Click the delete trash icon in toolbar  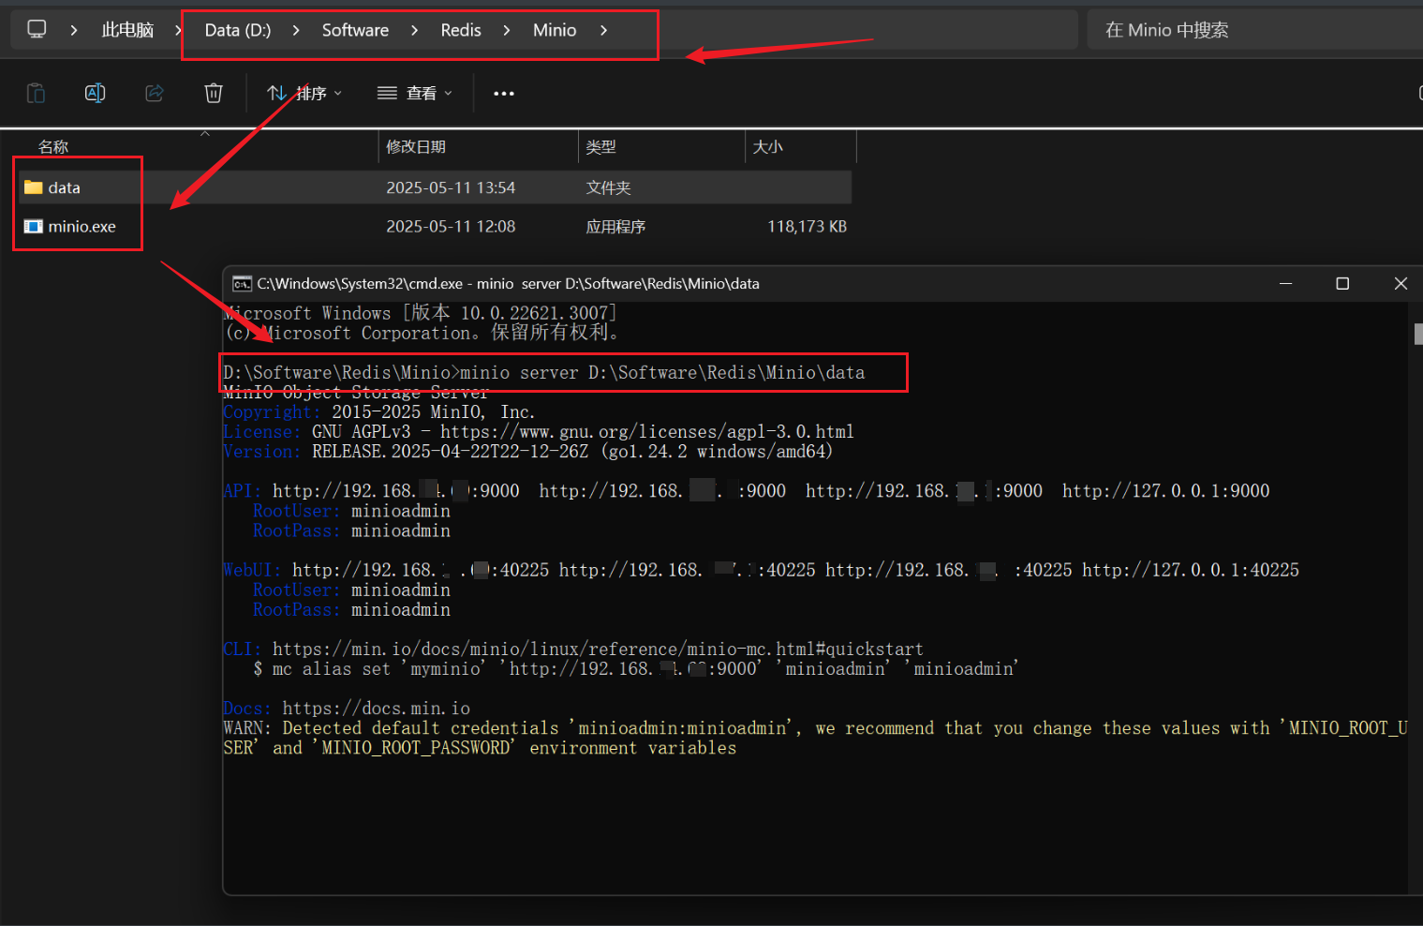(214, 93)
